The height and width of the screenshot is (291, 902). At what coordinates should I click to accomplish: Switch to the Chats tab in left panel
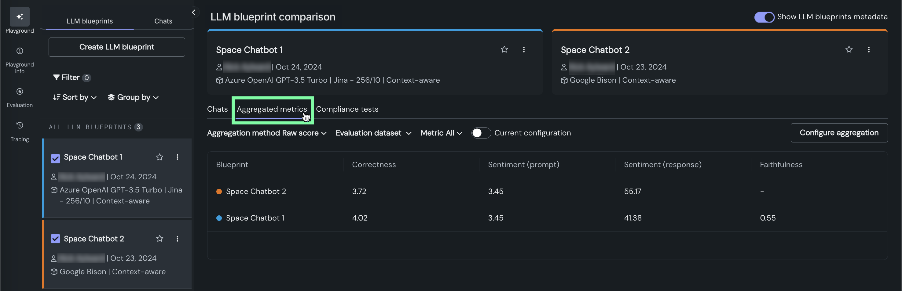coord(163,21)
